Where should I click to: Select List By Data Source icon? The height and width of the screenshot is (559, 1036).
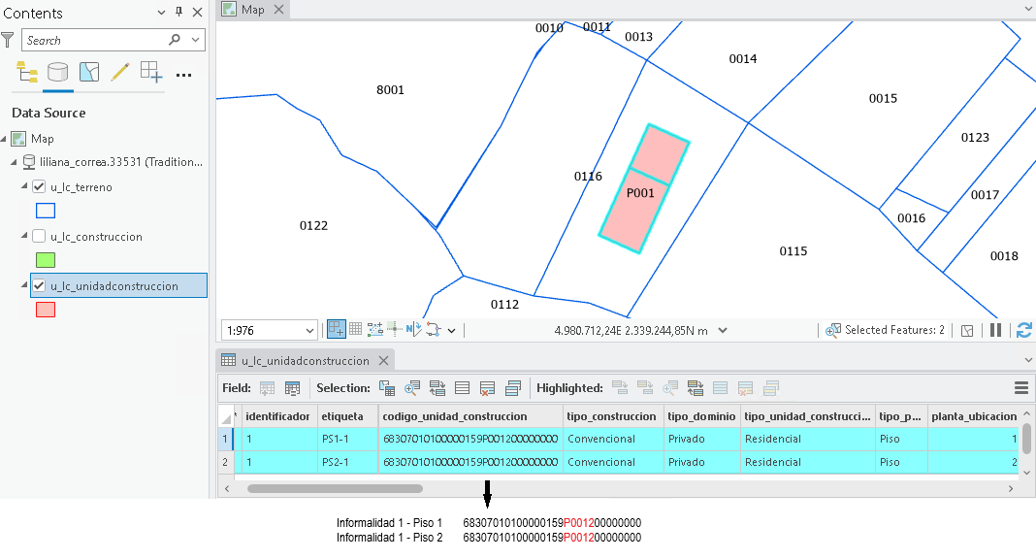(x=57, y=72)
